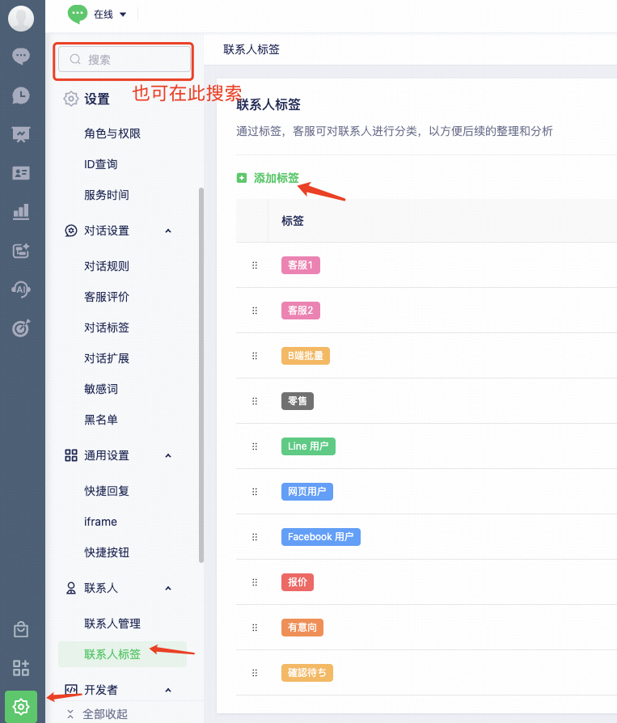Open the bar chart statistics icon
Image resolution: width=617 pixels, height=723 pixels.
click(x=21, y=212)
